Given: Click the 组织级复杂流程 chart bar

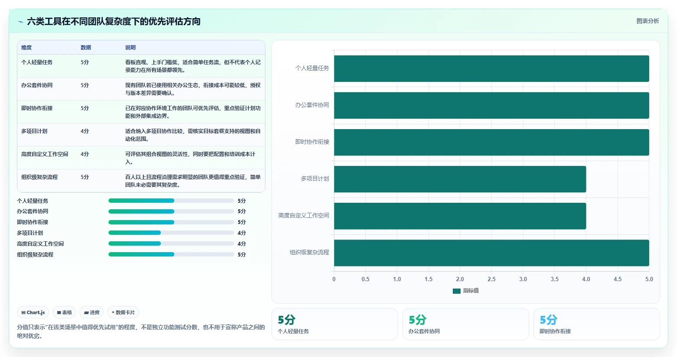Looking at the screenshot, I should 491,253.
